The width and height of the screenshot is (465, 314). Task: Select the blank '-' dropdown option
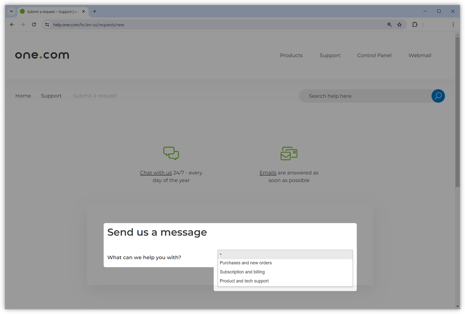(285, 254)
